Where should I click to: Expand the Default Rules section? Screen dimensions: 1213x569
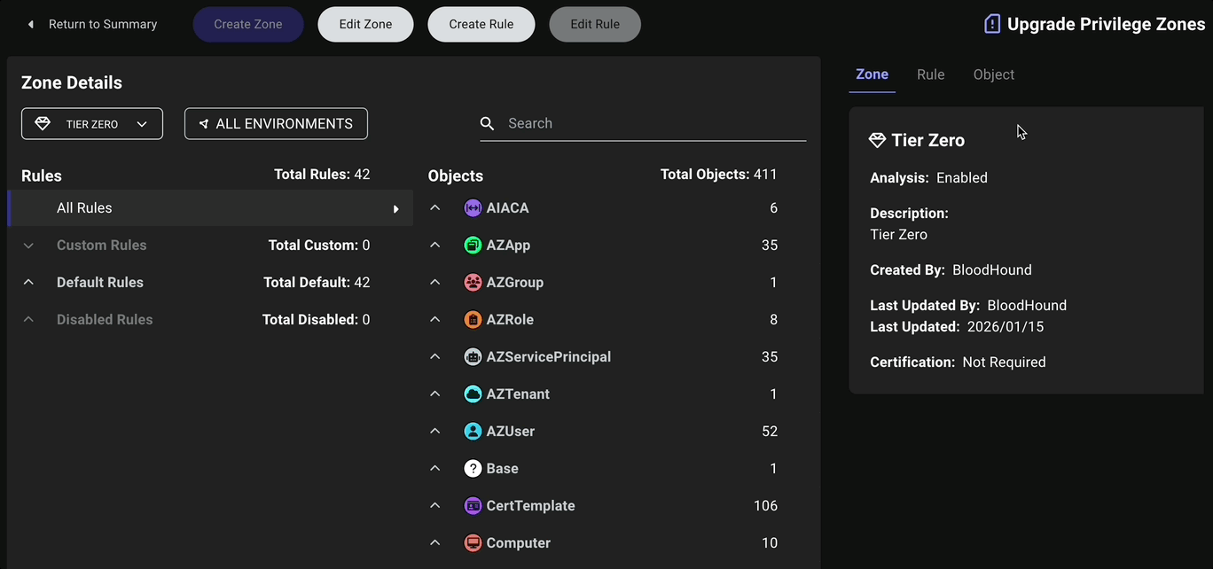[x=28, y=283]
